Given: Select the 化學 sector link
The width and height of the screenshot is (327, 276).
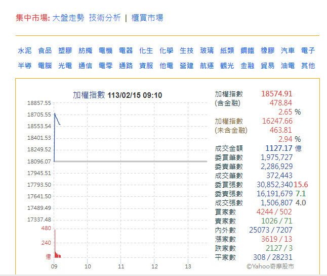Looking at the screenshot, I should (166, 50).
